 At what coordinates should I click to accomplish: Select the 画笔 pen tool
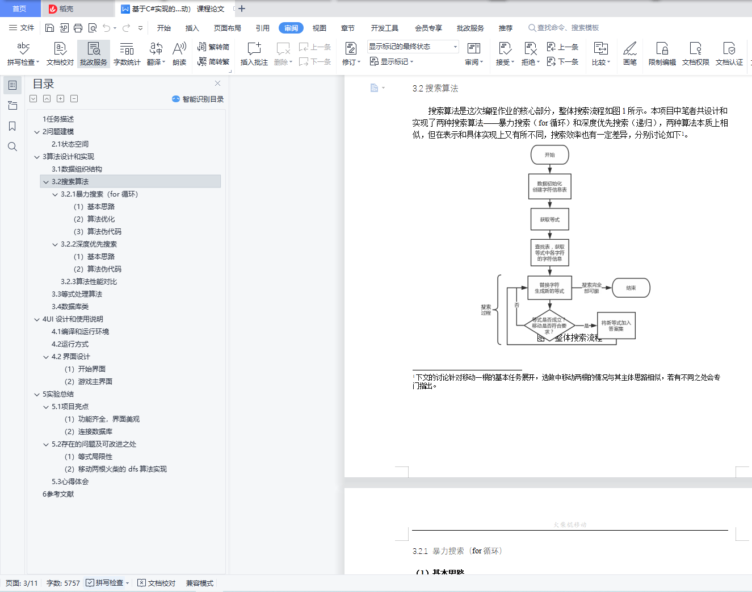coord(630,54)
